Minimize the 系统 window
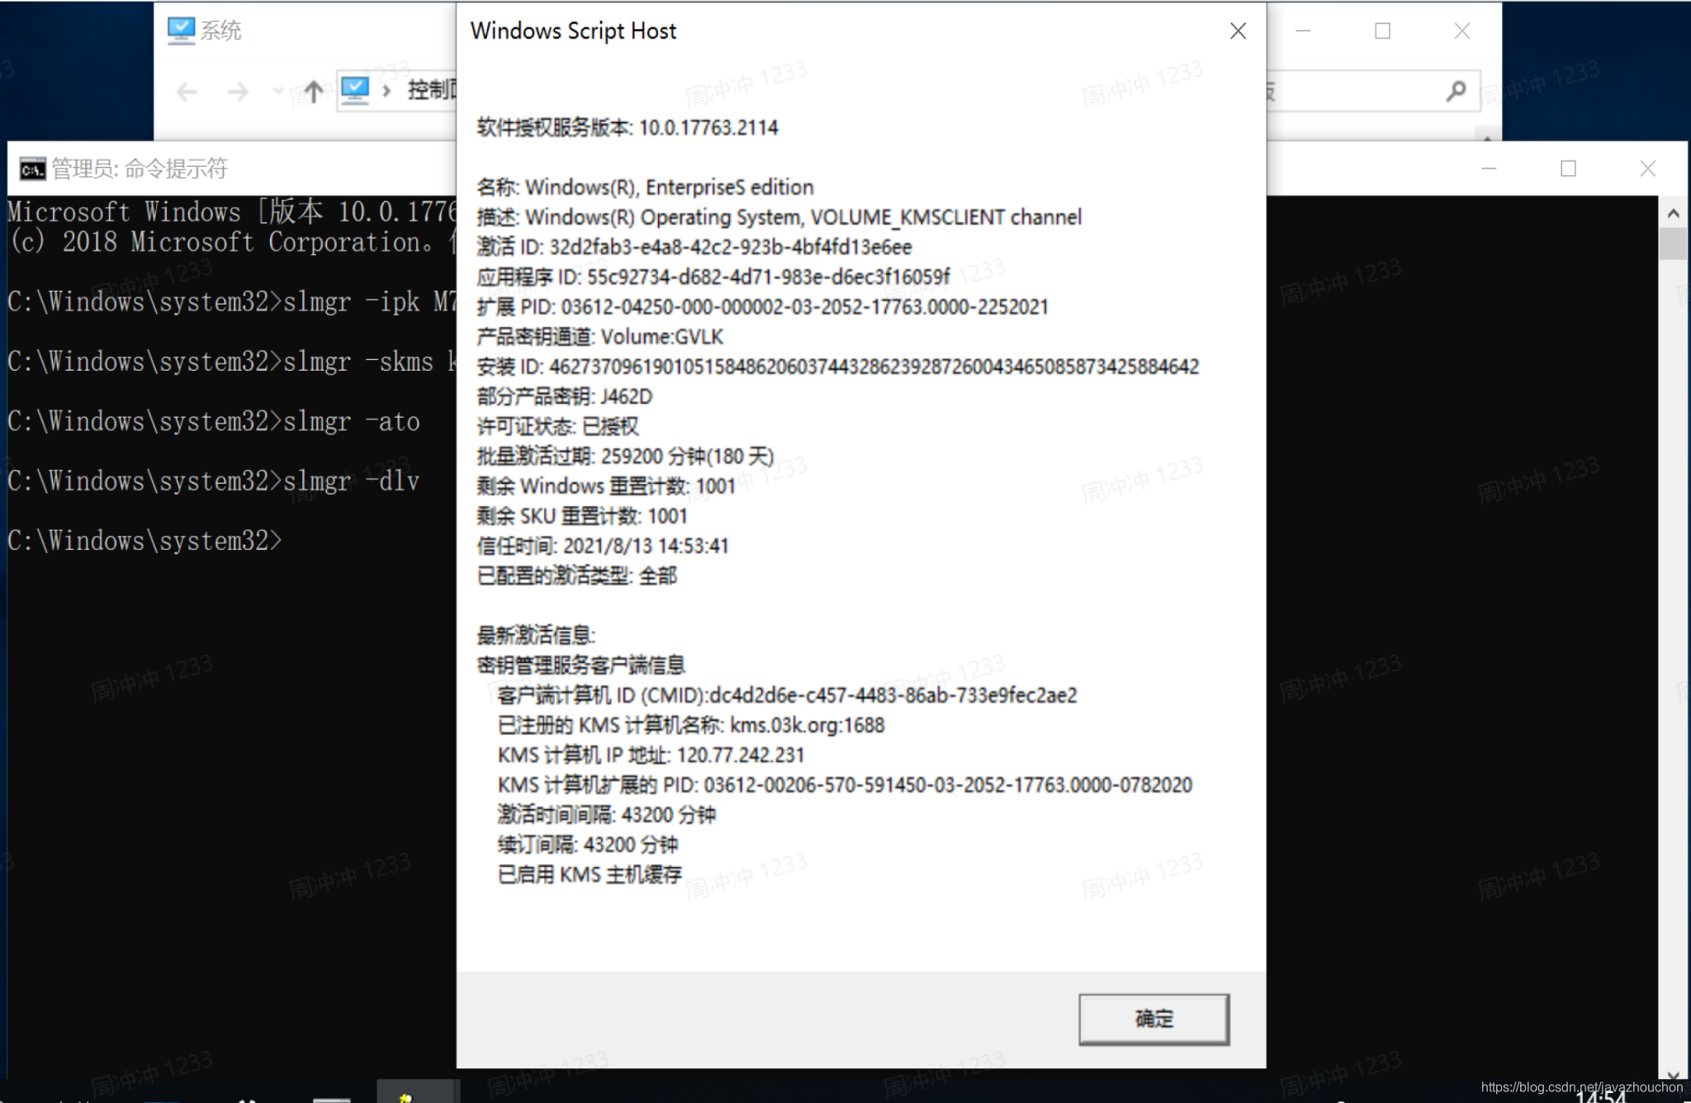This screenshot has width=1691, height=1103. (1303, 31)
